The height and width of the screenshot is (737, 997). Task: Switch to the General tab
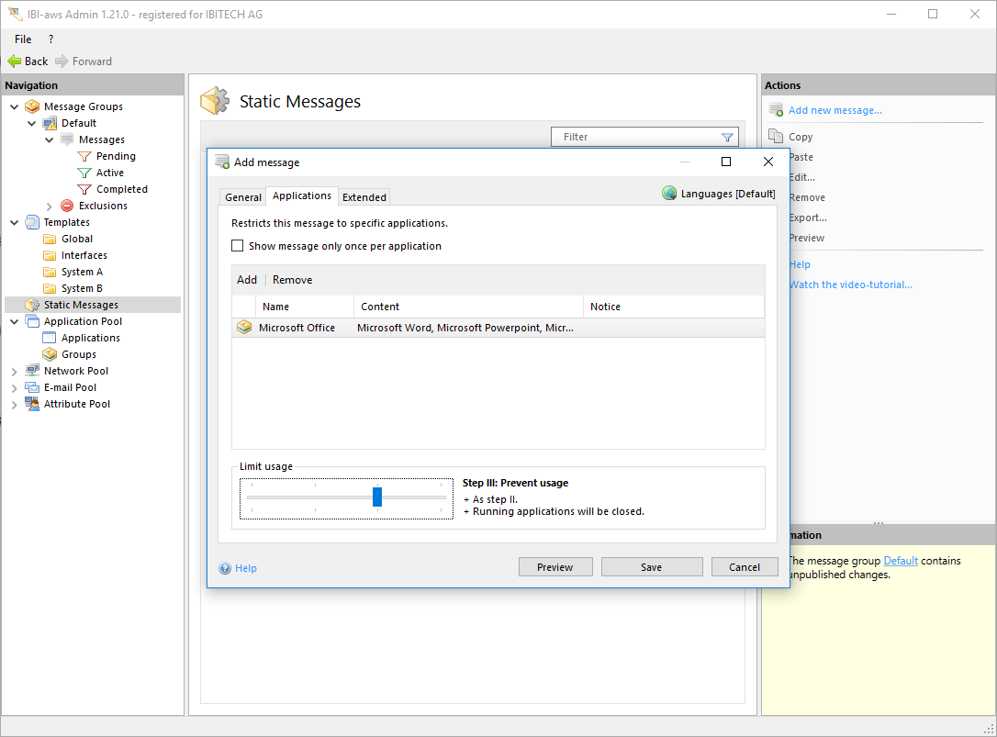(x=243, y=197)
